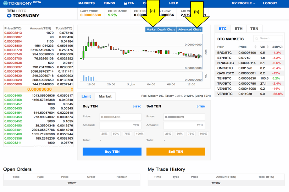Image resolution: width=289 pixels, height=192 pixels.
Task: Open the Advanced Chart
Action: pyautogui.click(x=189, y=29)
